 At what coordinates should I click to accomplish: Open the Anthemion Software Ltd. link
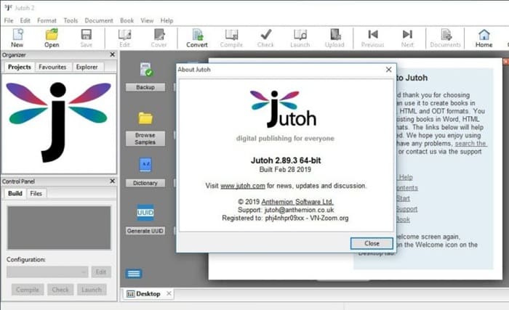(x=297, y=202)
